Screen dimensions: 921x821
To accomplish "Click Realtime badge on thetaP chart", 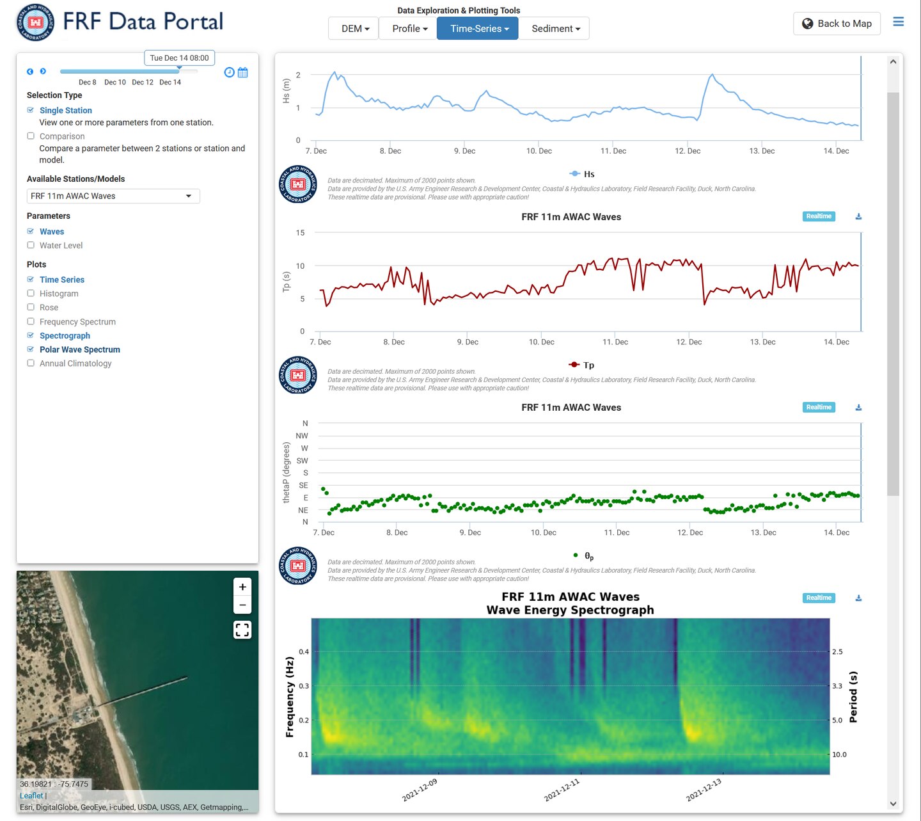I will point(819,407).
